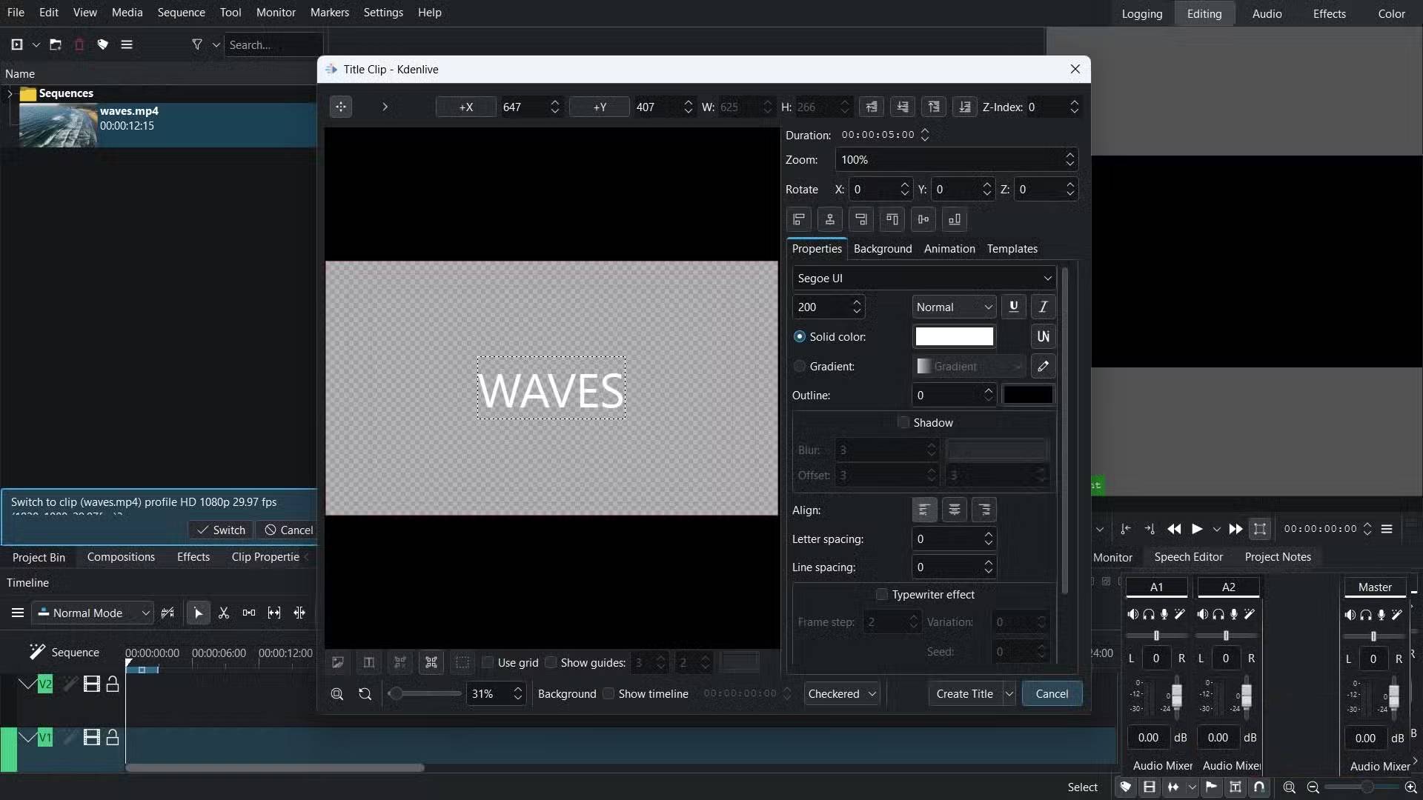Select the Gradient radio button
This screenshot has width=1423, height=800.
click(799, 366)
